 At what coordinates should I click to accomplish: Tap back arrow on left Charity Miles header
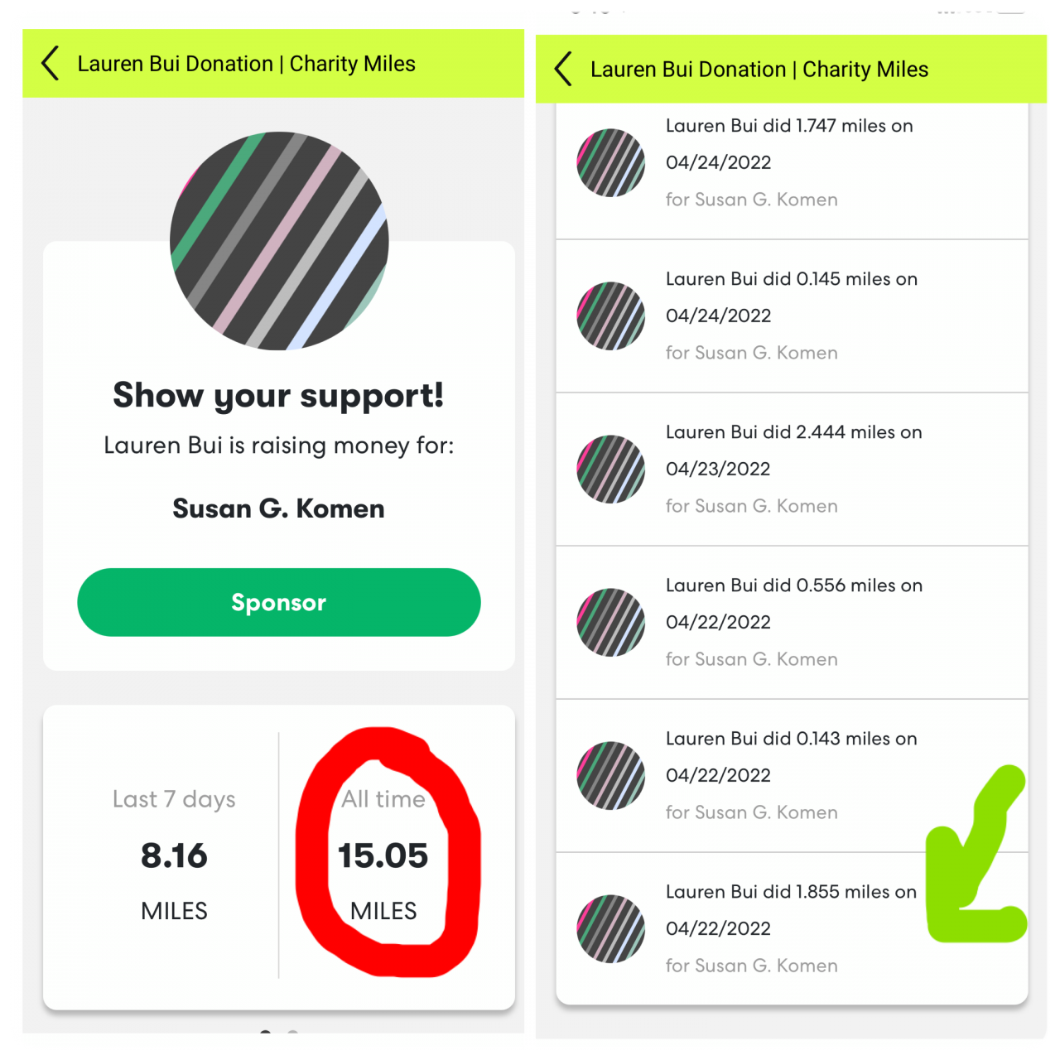click(51, 64)
